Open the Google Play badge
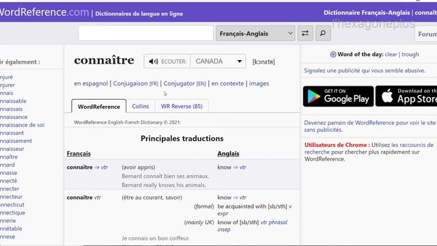437x246 pixels. coord(338,96)
